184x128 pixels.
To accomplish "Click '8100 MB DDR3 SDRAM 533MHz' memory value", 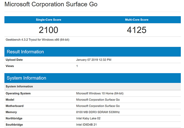I will tap(98, 112).
